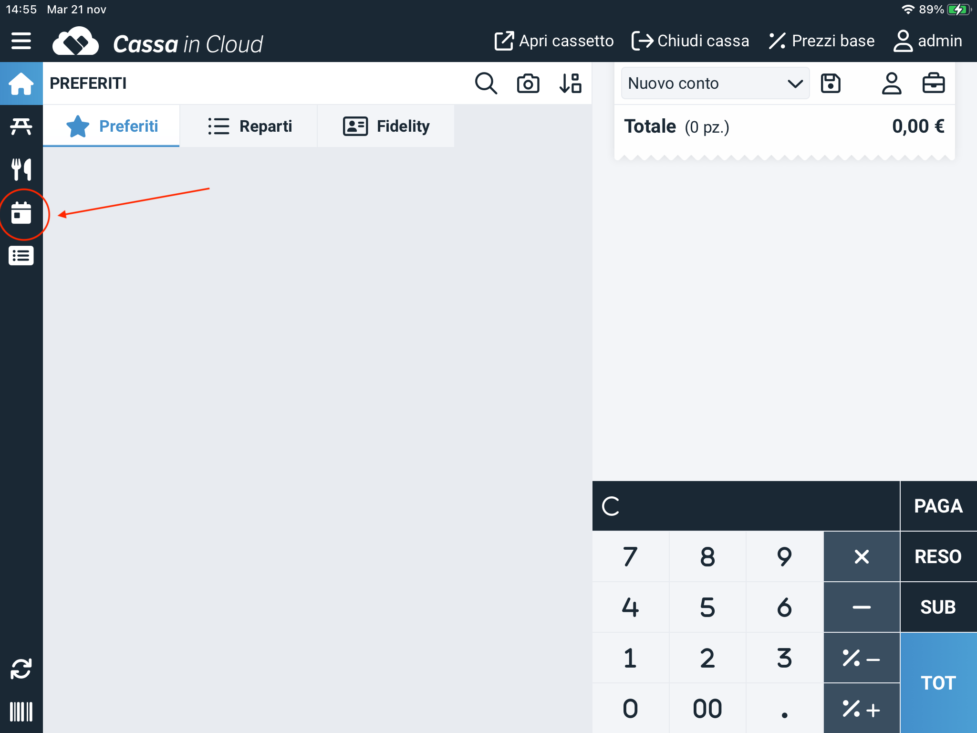977x733 pixels.
Task: Click the home icon in sidebar
Action: [x=21, y=84]
